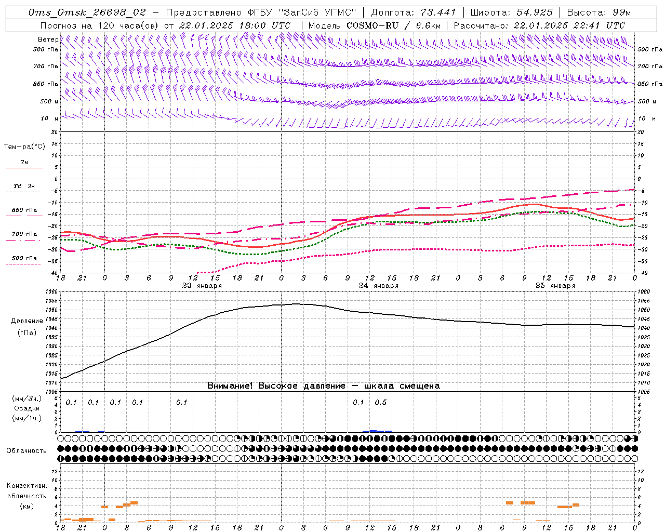The image size is (665, 532).
Task: Click the 20 value on left temperature axis
Action: tap(55, 132)
